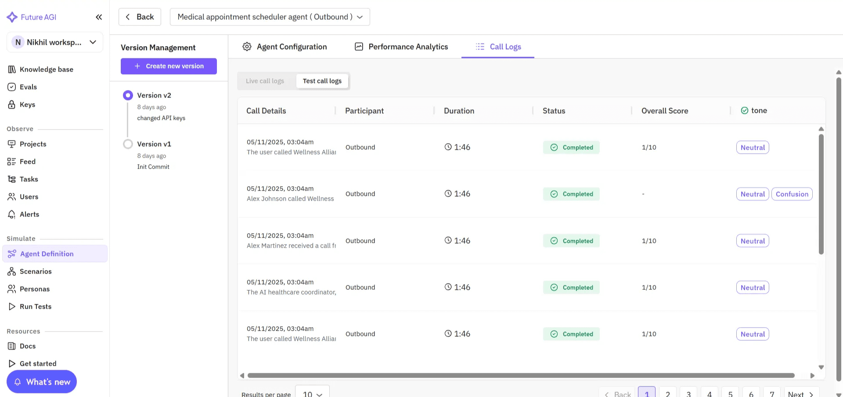
Task: Go to Tasks in sidebar
Action: (x=29, y=179)
